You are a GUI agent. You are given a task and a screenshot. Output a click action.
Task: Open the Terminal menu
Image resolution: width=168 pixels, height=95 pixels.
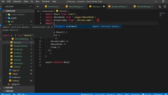46,1
